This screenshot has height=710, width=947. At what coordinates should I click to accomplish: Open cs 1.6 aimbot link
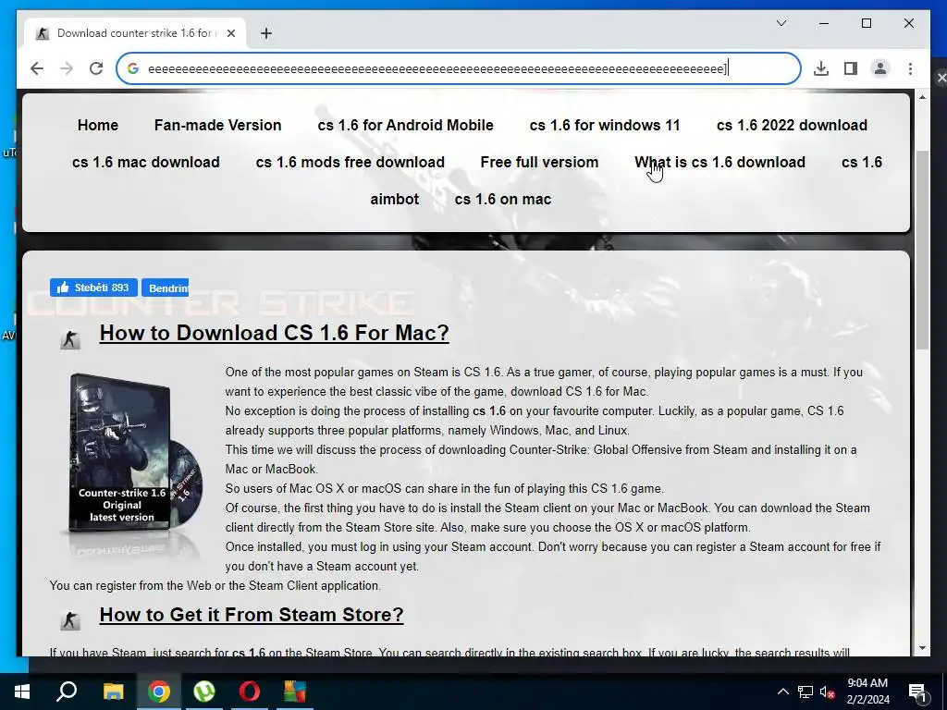pyautogui.click(x=394, y=200)
